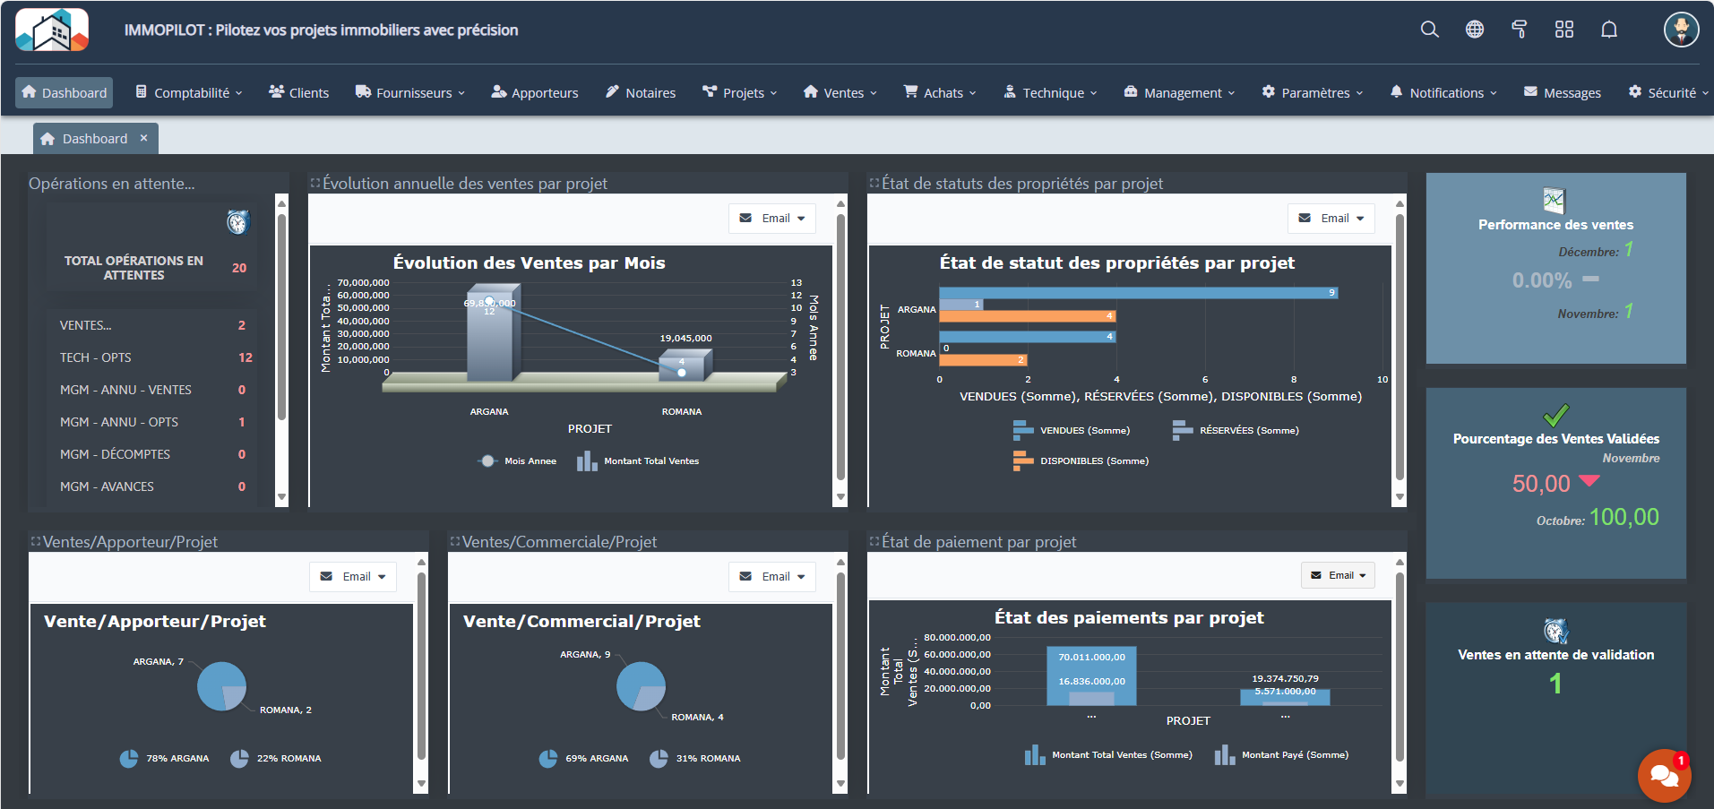Click the green checkmark validated sales icon
This screenshot has width=1714, height=809.
1556,415
